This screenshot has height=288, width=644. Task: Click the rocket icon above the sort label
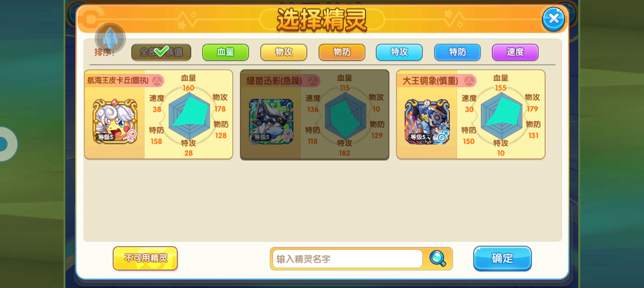click(110, 38)
